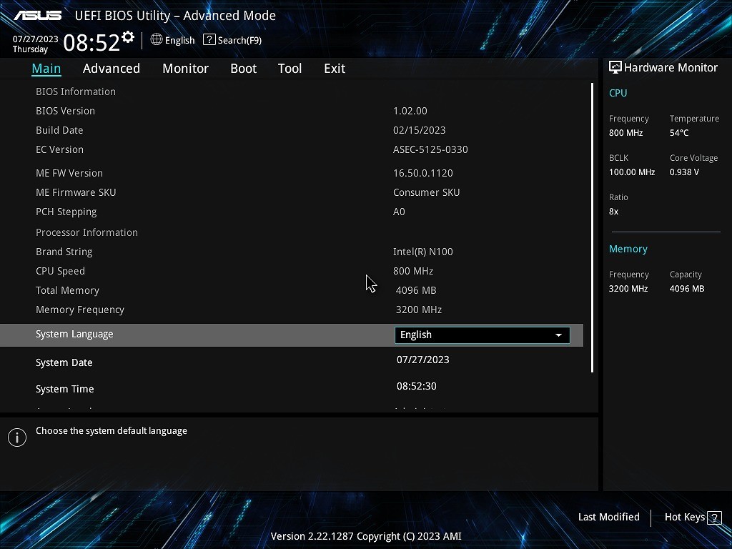The height and width of the screenshot is (549, 732).
Task: Click the PCH Stepping label
Action: click(66, 212)
